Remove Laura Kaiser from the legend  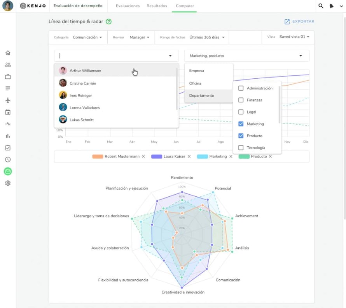coord(189,157)
